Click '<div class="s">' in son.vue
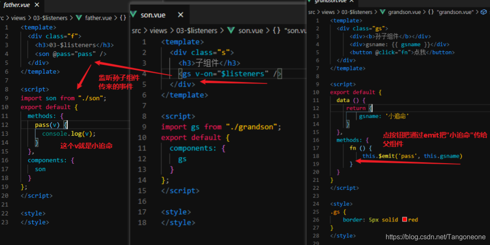This screenshot has height=245, width=490. (x=202, y=52)
